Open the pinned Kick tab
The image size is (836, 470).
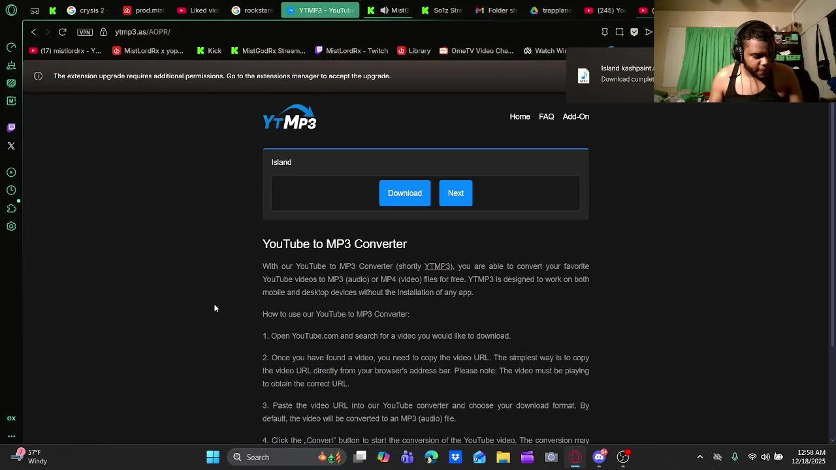pyautogui.click(x=52, y=10)
